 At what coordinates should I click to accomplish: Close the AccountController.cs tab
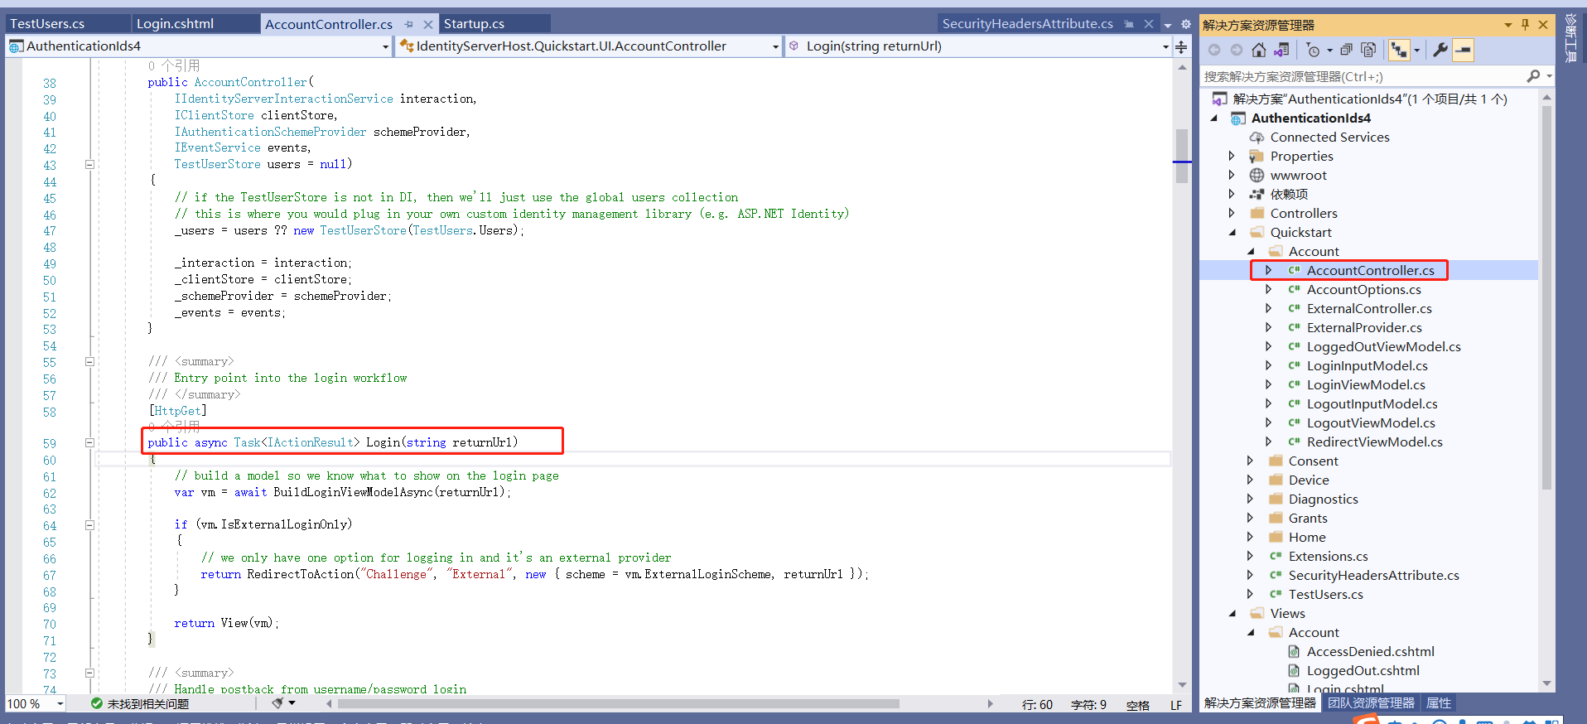coord(428,24)
